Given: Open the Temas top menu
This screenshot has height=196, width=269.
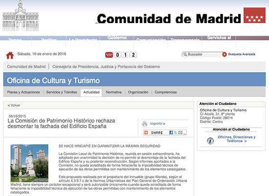Looking at the screenshot, I should tap(15, 39).
